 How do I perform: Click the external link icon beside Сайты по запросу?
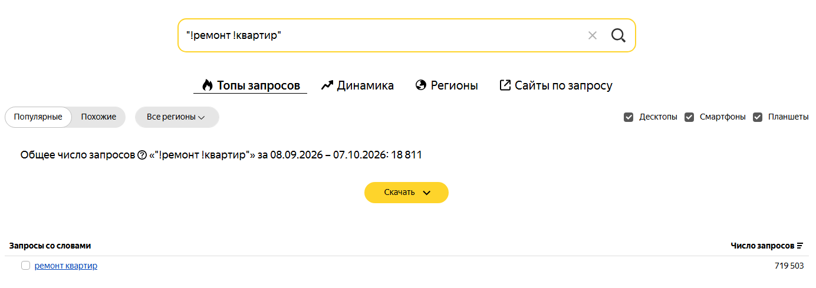pos(505,85)
